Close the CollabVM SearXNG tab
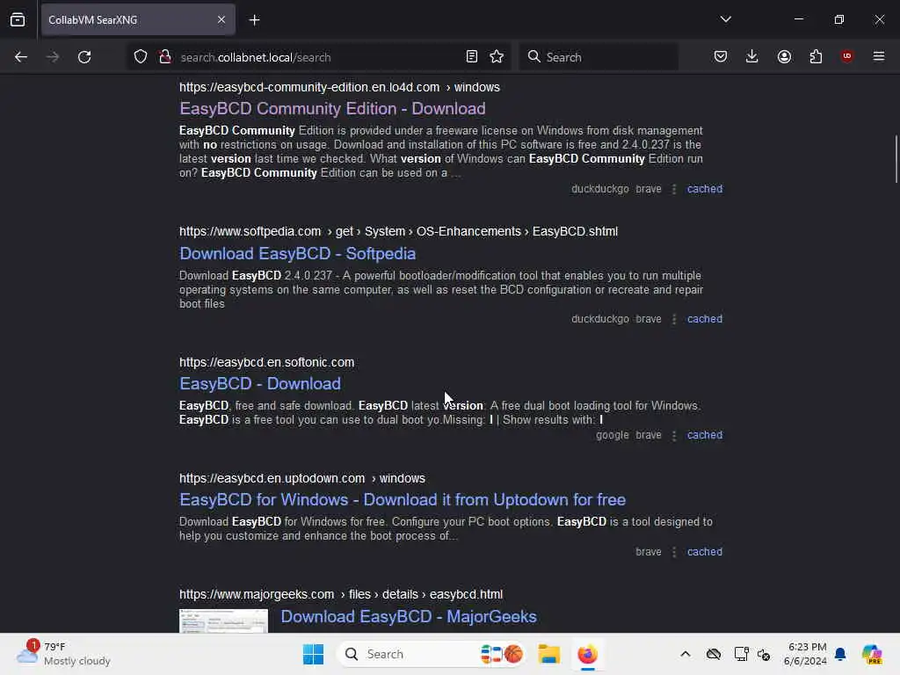This screenshot has width=900, height=675. pos(221,19)
